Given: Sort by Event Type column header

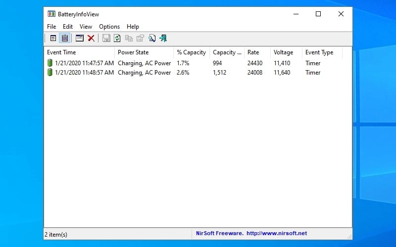Looking at the screenshot, I should coord(322,52).
